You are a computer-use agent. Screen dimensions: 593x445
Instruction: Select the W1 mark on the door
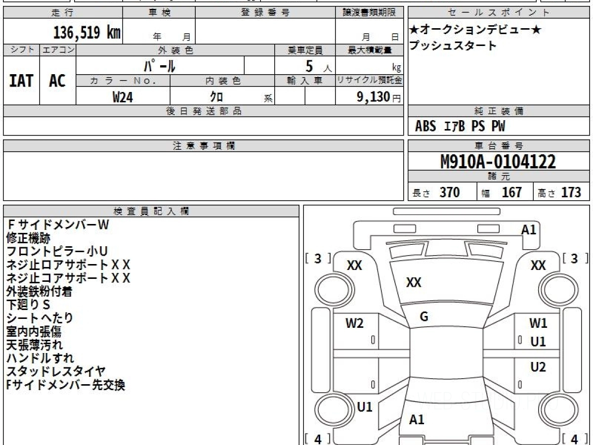(538, 323)
